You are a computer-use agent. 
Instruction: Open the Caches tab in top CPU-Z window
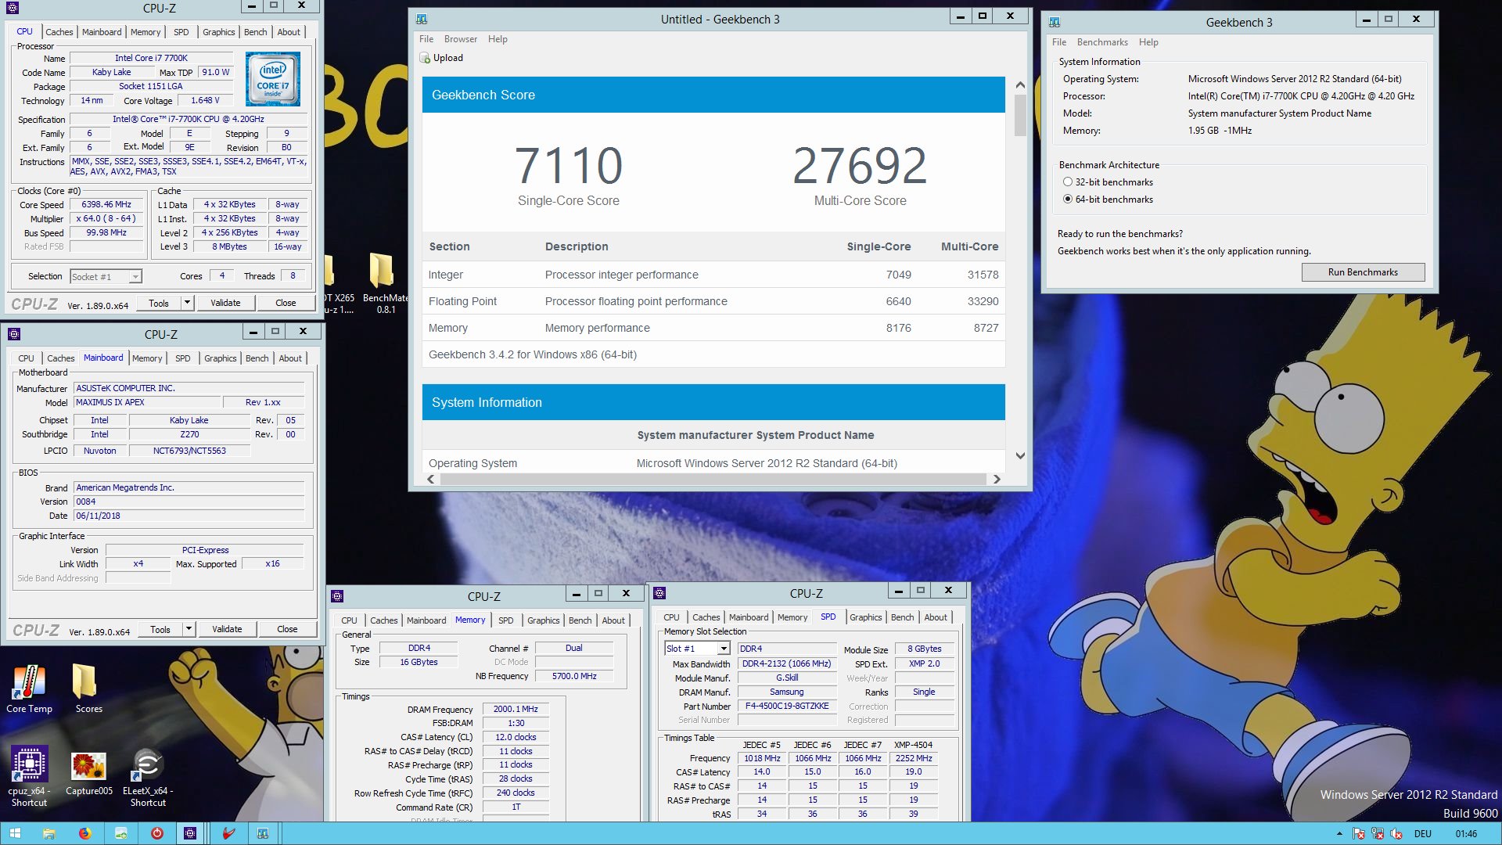pos(59,32)
